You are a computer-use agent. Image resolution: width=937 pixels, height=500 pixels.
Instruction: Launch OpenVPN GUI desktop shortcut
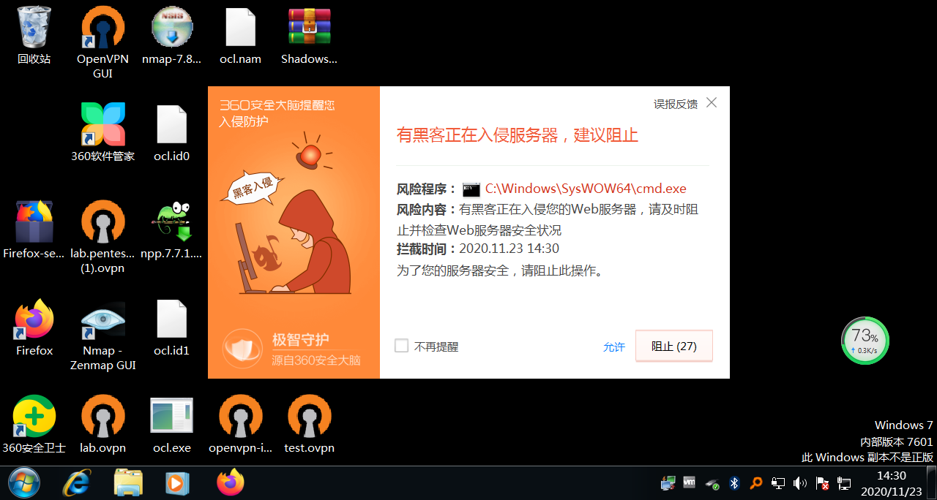click(x=102, y=28)
